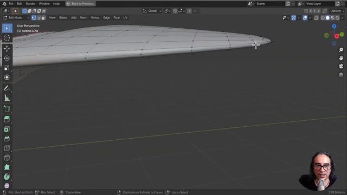Toggle camera view icon
The width and height of the screenshot is (347, 195).
click(341, 66)
